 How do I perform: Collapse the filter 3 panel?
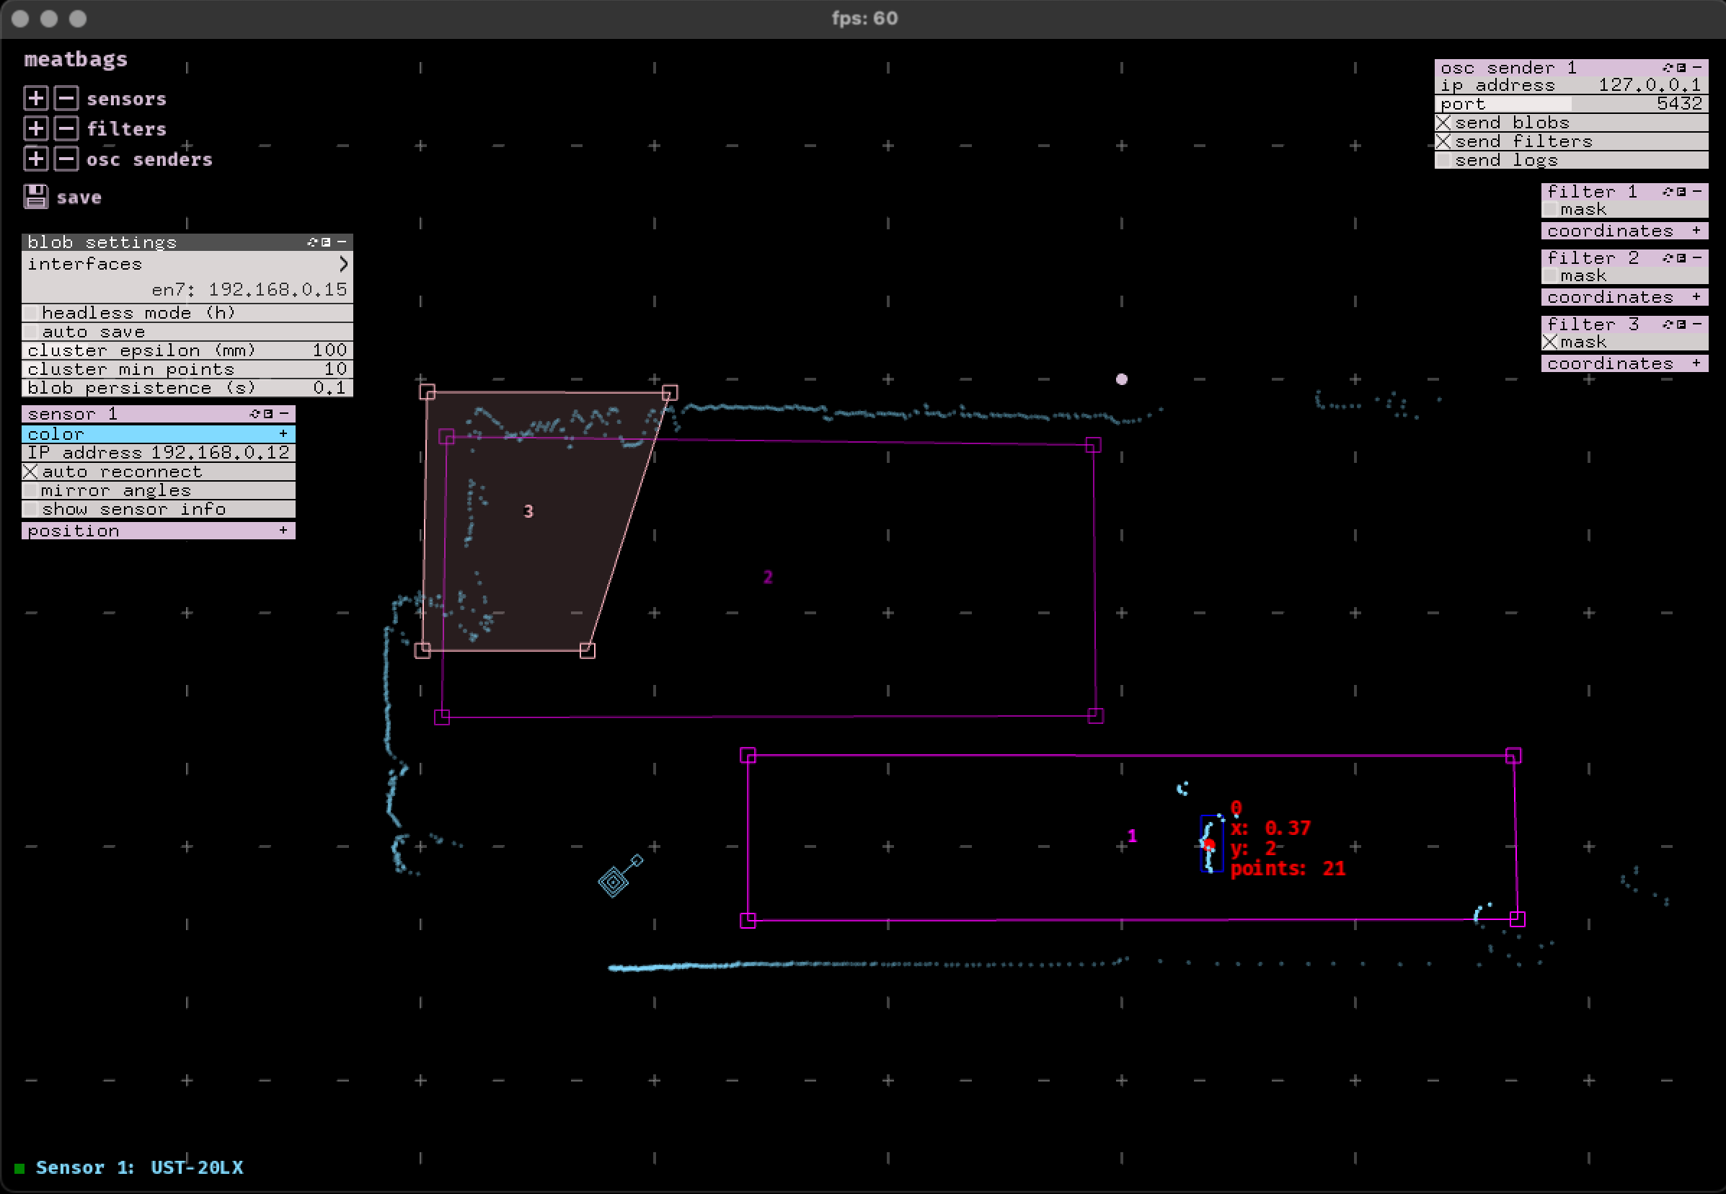click(1697, 324)
